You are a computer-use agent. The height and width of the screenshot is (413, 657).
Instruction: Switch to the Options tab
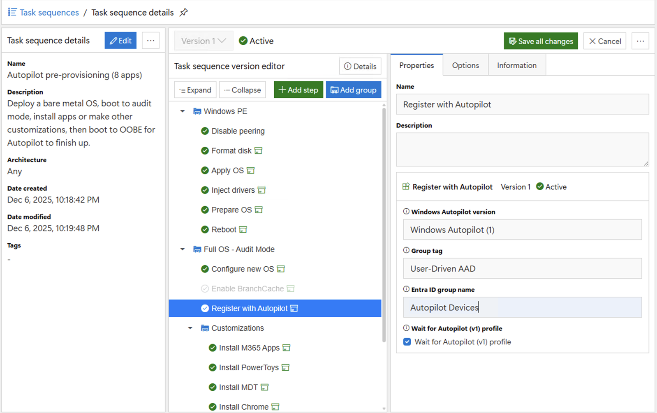click(465, 65)
